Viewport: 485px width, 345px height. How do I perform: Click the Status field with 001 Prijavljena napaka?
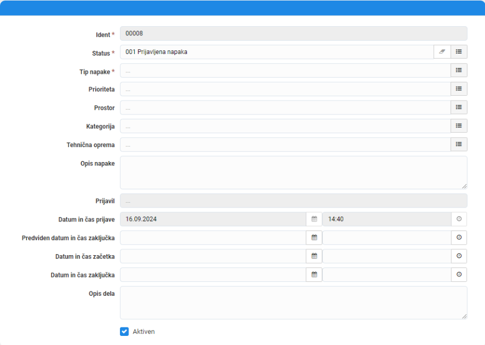277,52
